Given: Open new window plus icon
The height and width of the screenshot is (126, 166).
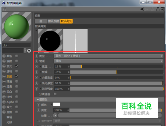Looking at the screenshot, I should [x=162, y=9].
